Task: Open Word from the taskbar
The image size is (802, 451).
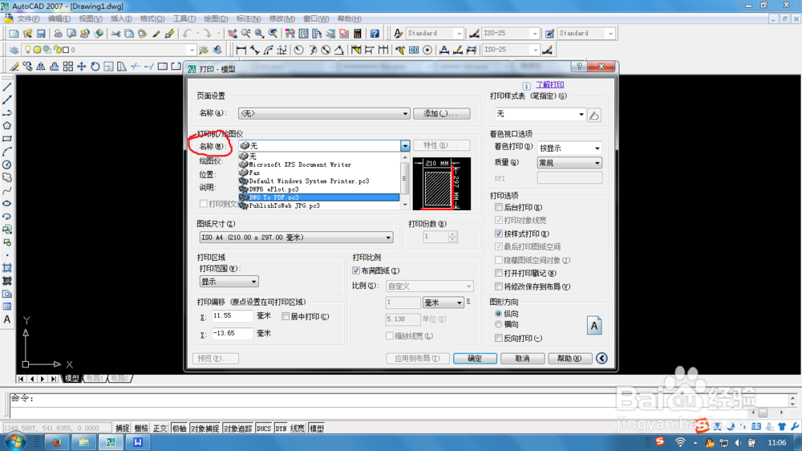Action: coord(138,442)
